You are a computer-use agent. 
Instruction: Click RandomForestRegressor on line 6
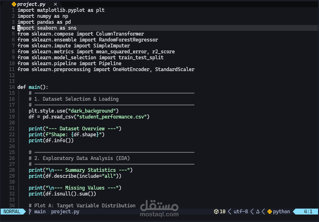click(x=128, y=40)
